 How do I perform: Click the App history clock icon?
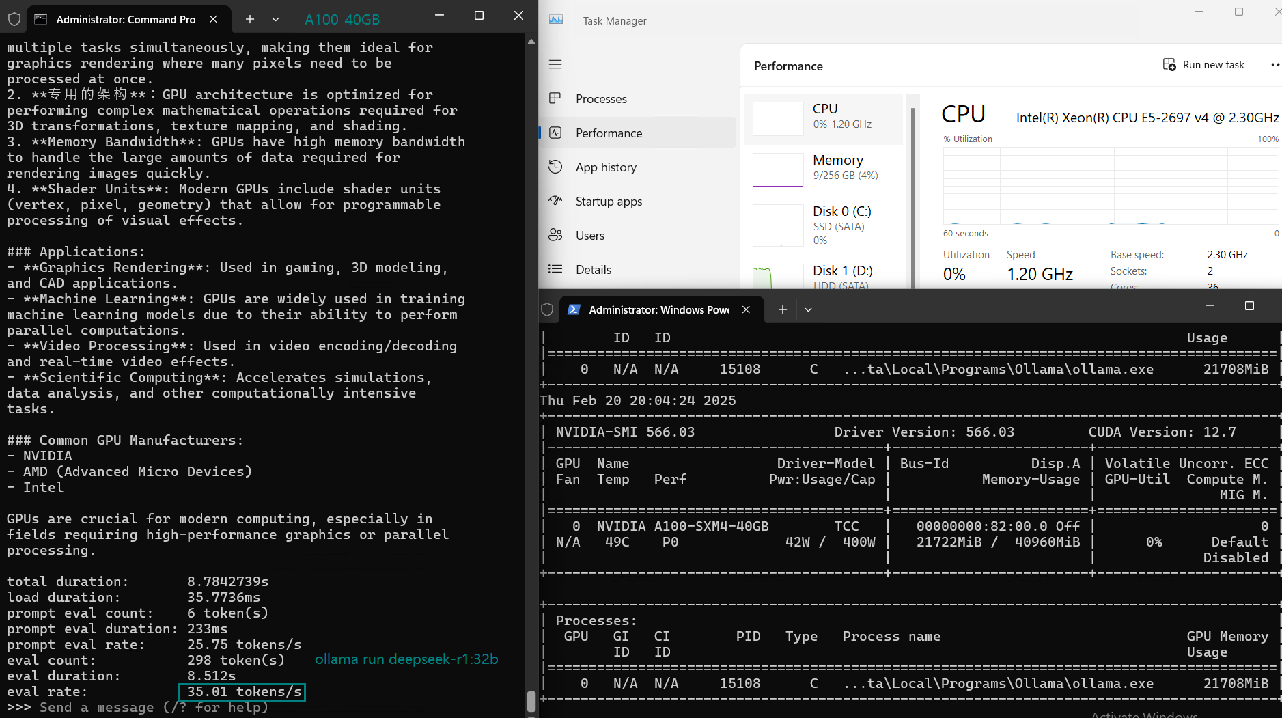555,167
